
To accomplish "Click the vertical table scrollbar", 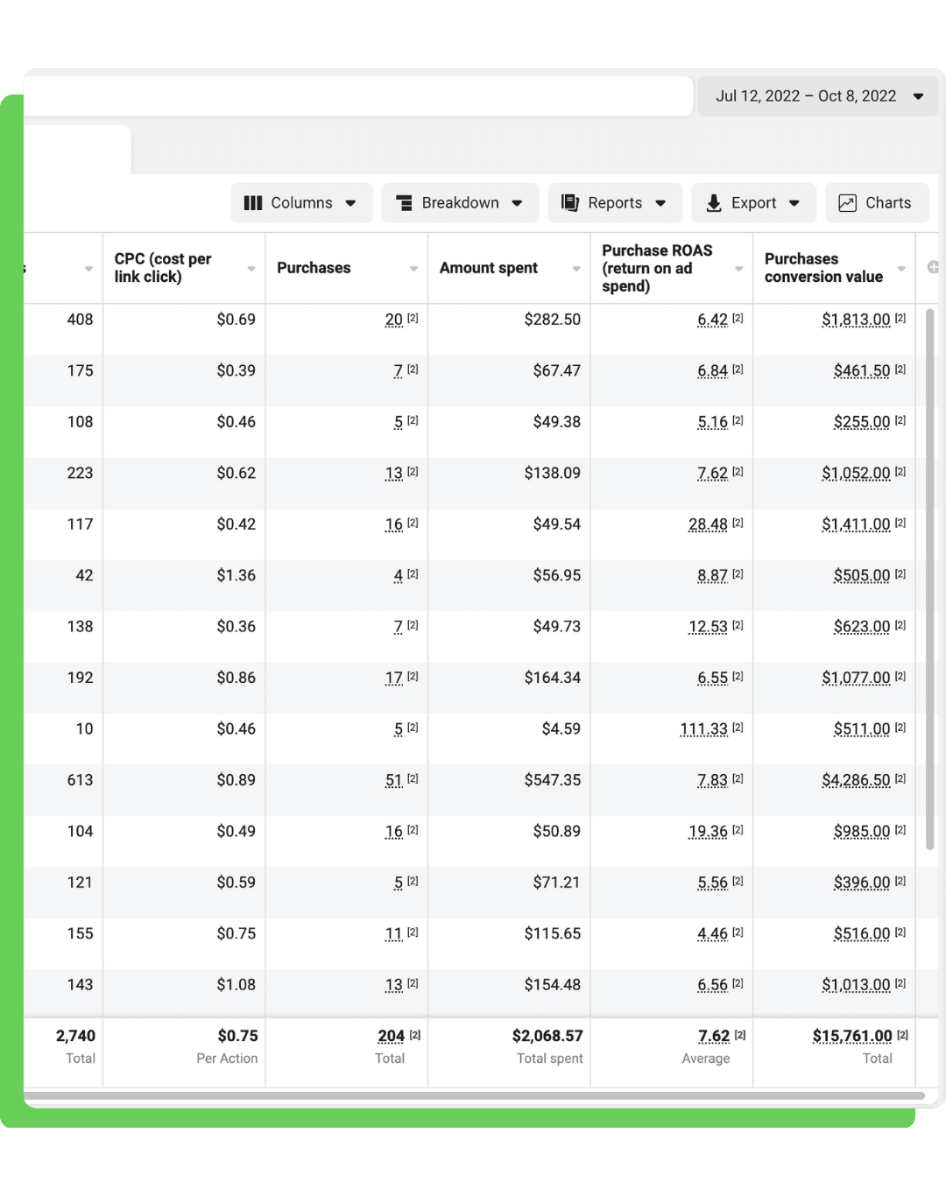I will pyautogui.click(x=930, y=578).
